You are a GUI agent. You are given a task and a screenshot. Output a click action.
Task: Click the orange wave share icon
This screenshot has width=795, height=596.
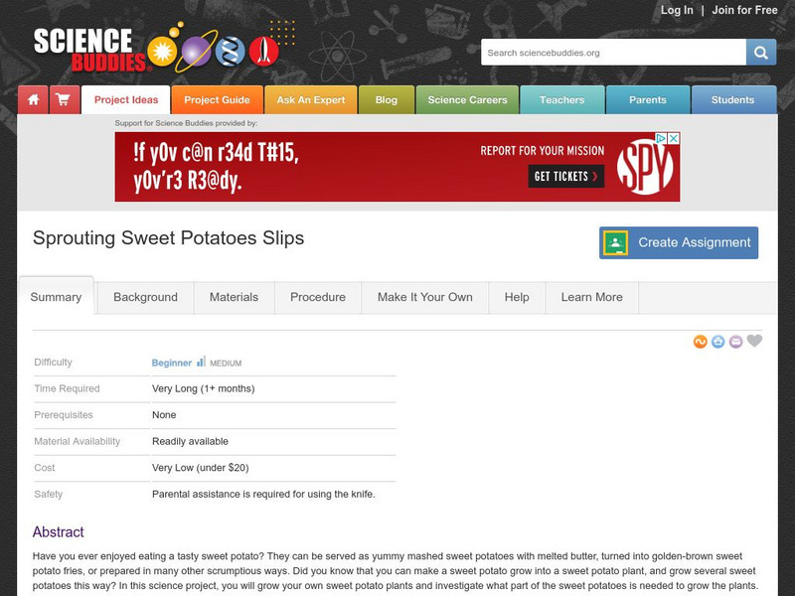(701, 342)
